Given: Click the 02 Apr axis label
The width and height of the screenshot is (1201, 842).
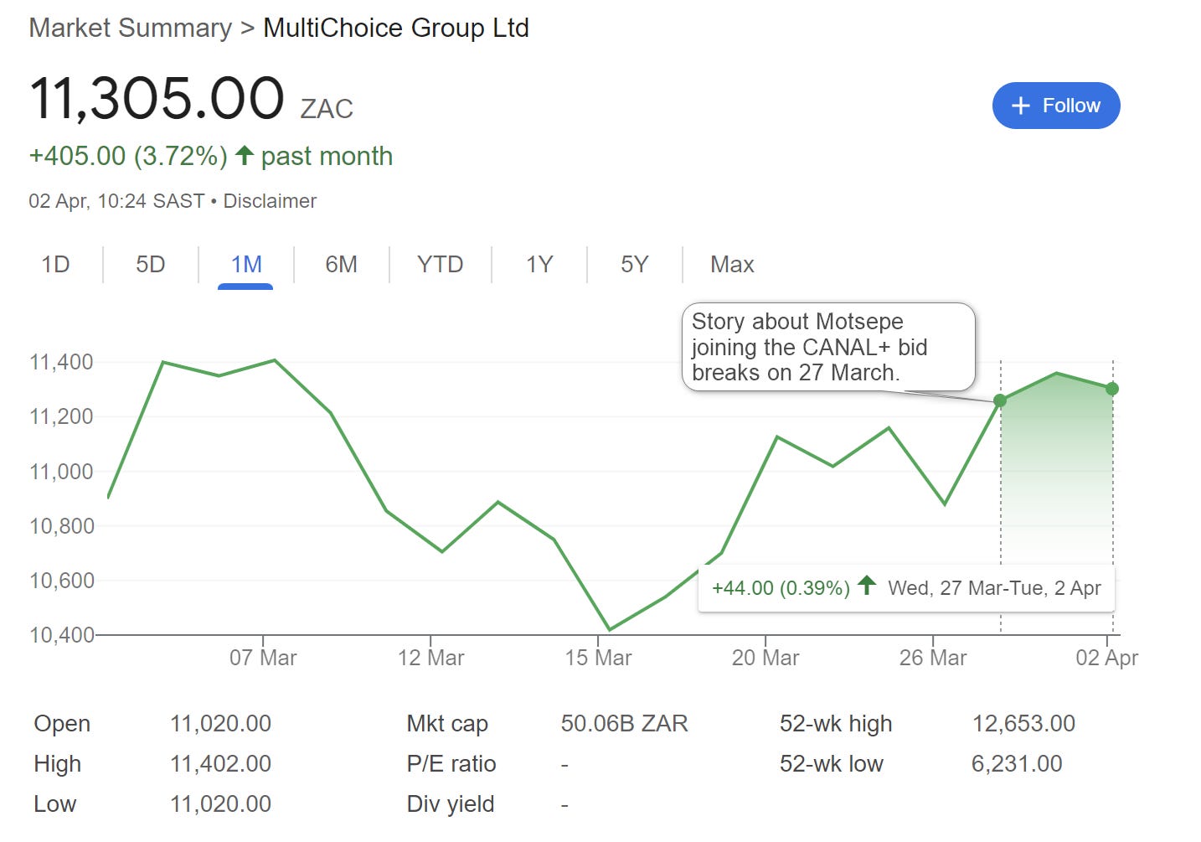Looking at the screenshot, I should [x=1107, y=658].
